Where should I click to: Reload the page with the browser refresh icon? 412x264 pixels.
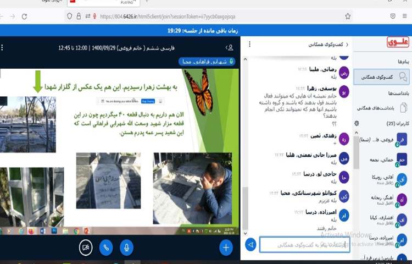pyautogui.click(x=24, y=16)
